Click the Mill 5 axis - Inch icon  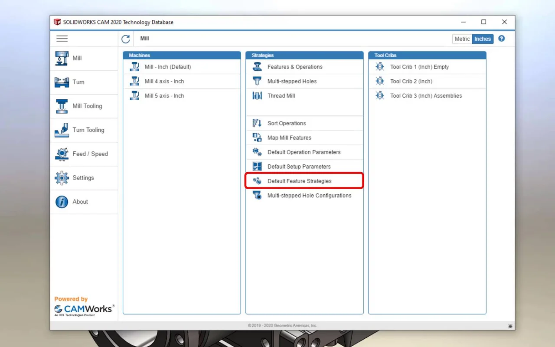point(135,96)
